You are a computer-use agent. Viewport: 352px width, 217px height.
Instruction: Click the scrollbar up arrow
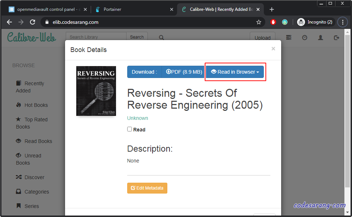pyautogui.click(x=347, y=32)
